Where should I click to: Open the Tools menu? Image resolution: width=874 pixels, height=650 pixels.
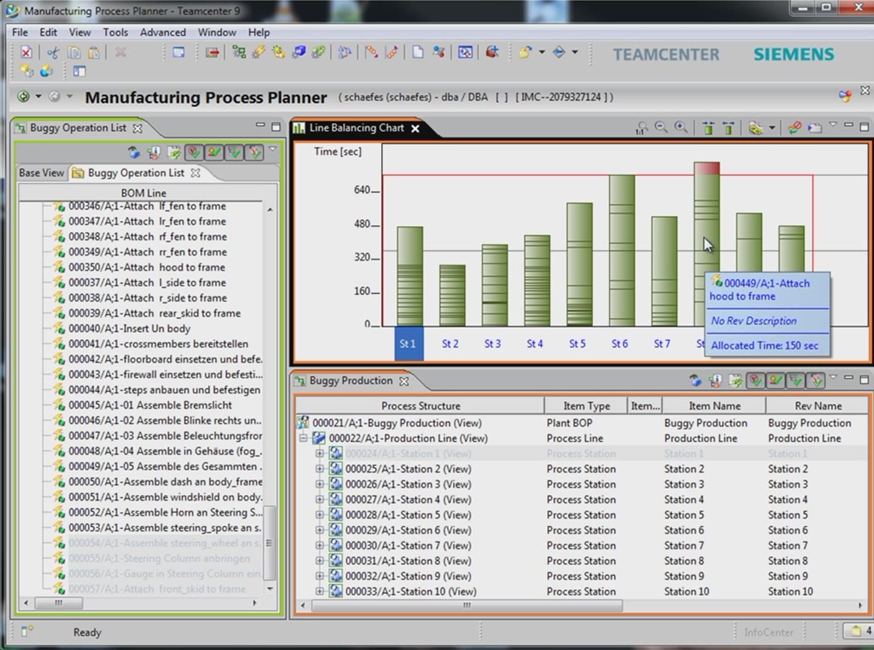(115, 32)
